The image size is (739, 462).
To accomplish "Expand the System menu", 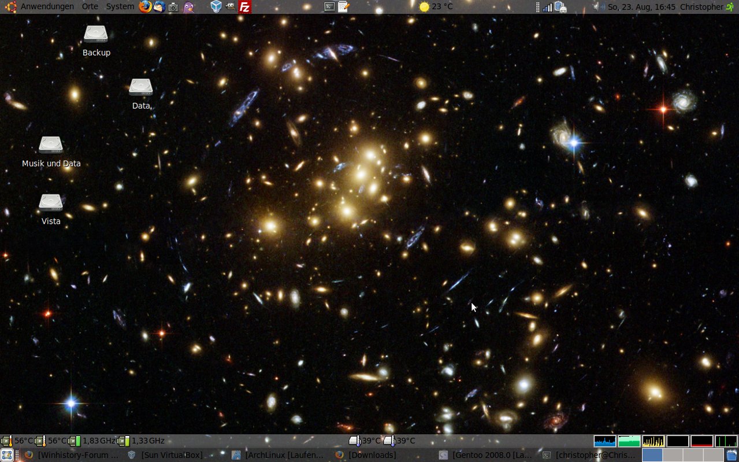I will point(120,7).
